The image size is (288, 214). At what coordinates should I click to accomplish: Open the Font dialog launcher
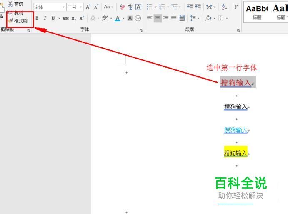pos(141,30)
